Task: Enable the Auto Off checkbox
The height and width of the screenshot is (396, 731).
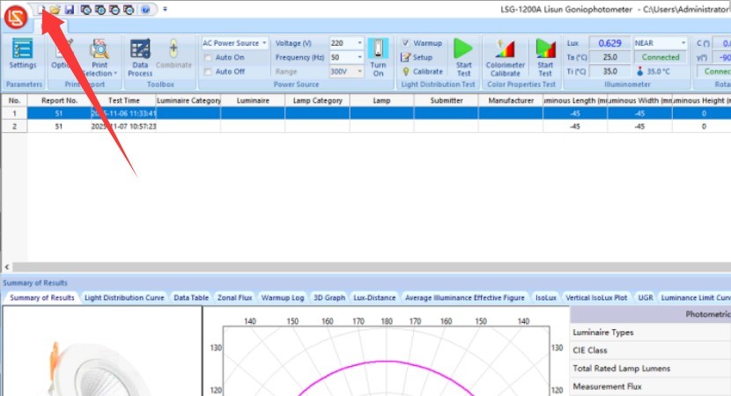Action: [x=208, y=72]
